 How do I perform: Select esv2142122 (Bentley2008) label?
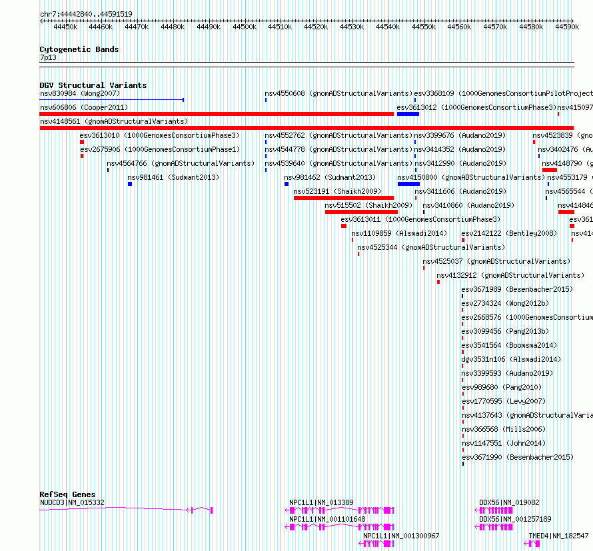[x=509, y=233]
